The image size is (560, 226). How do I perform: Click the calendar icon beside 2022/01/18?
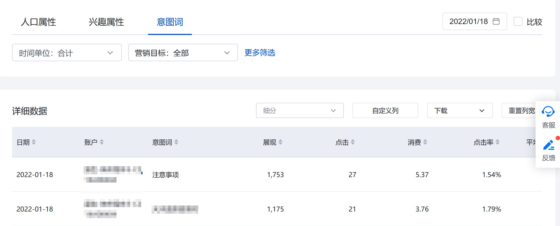496,21
